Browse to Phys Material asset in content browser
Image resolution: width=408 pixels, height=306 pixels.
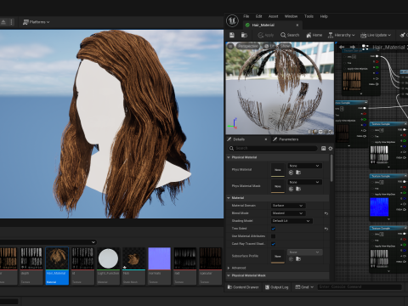pos(298,173)
